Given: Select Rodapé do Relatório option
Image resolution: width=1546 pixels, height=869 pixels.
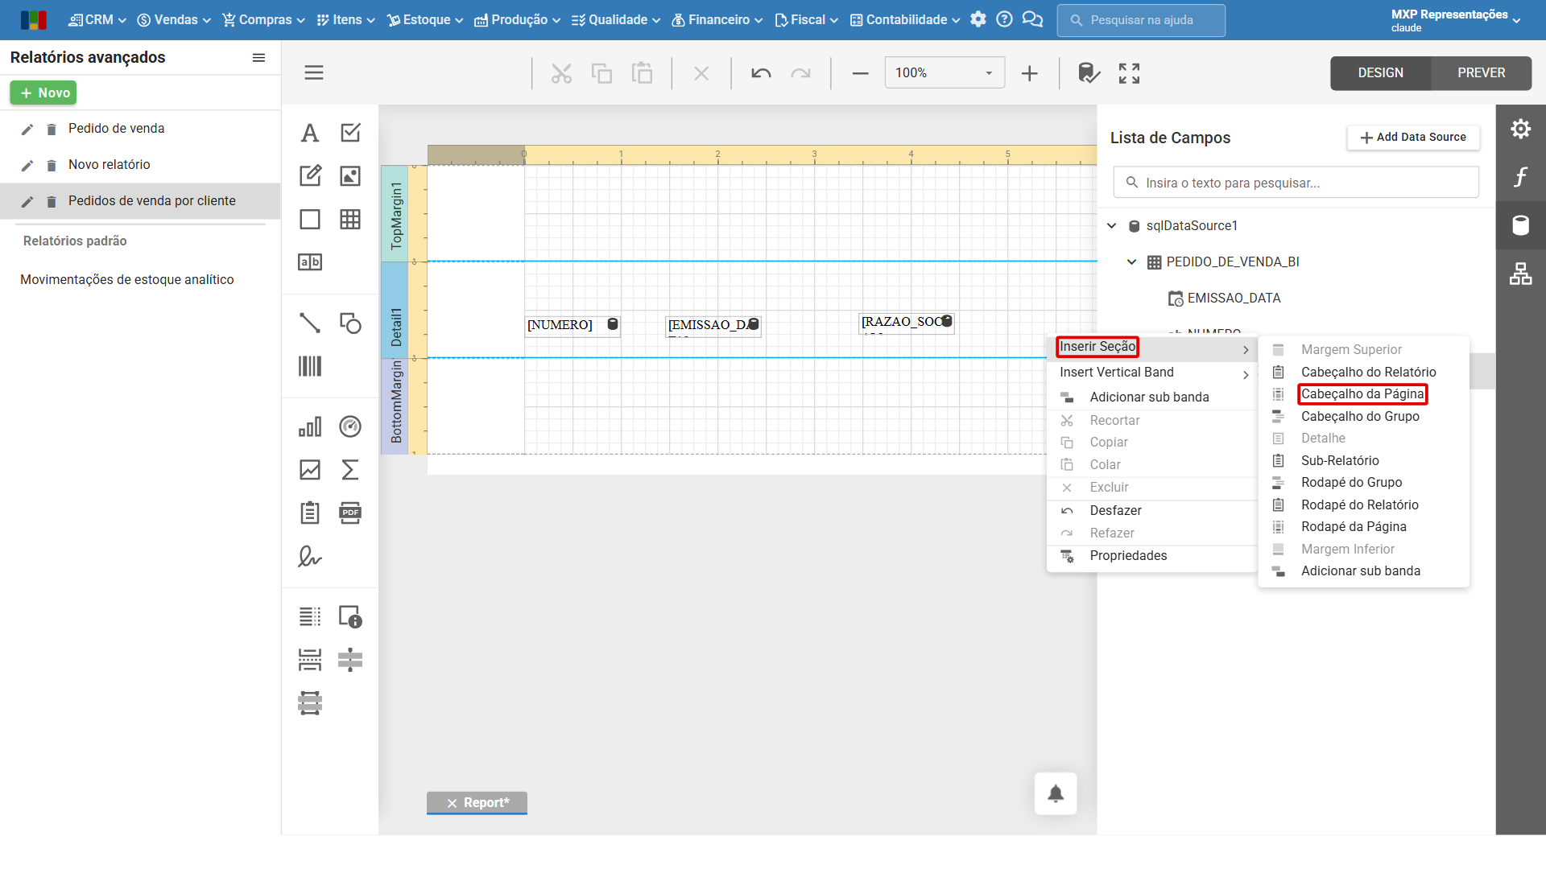Looking at the screenshot, I should click(1360, 505).
